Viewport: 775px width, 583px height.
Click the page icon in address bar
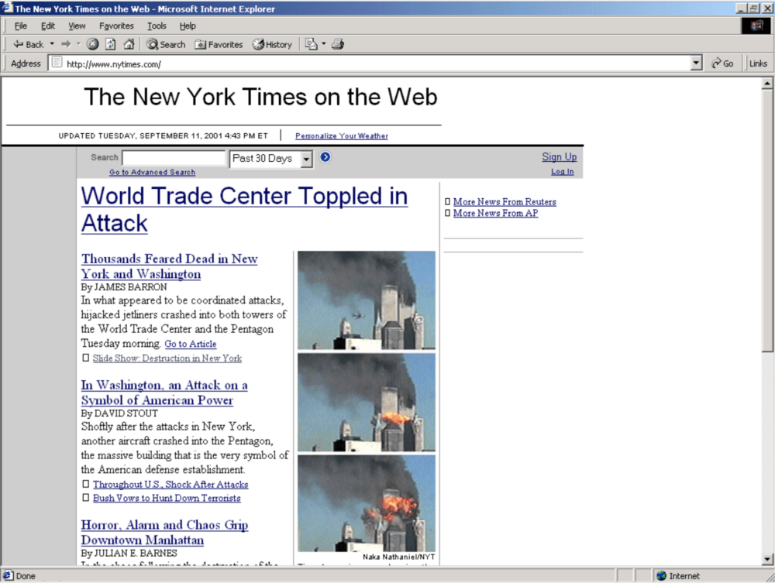pyautogui.click(x=57, y=62)
